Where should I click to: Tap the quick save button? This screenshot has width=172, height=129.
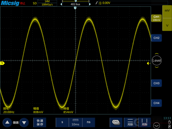pos(40,122)
